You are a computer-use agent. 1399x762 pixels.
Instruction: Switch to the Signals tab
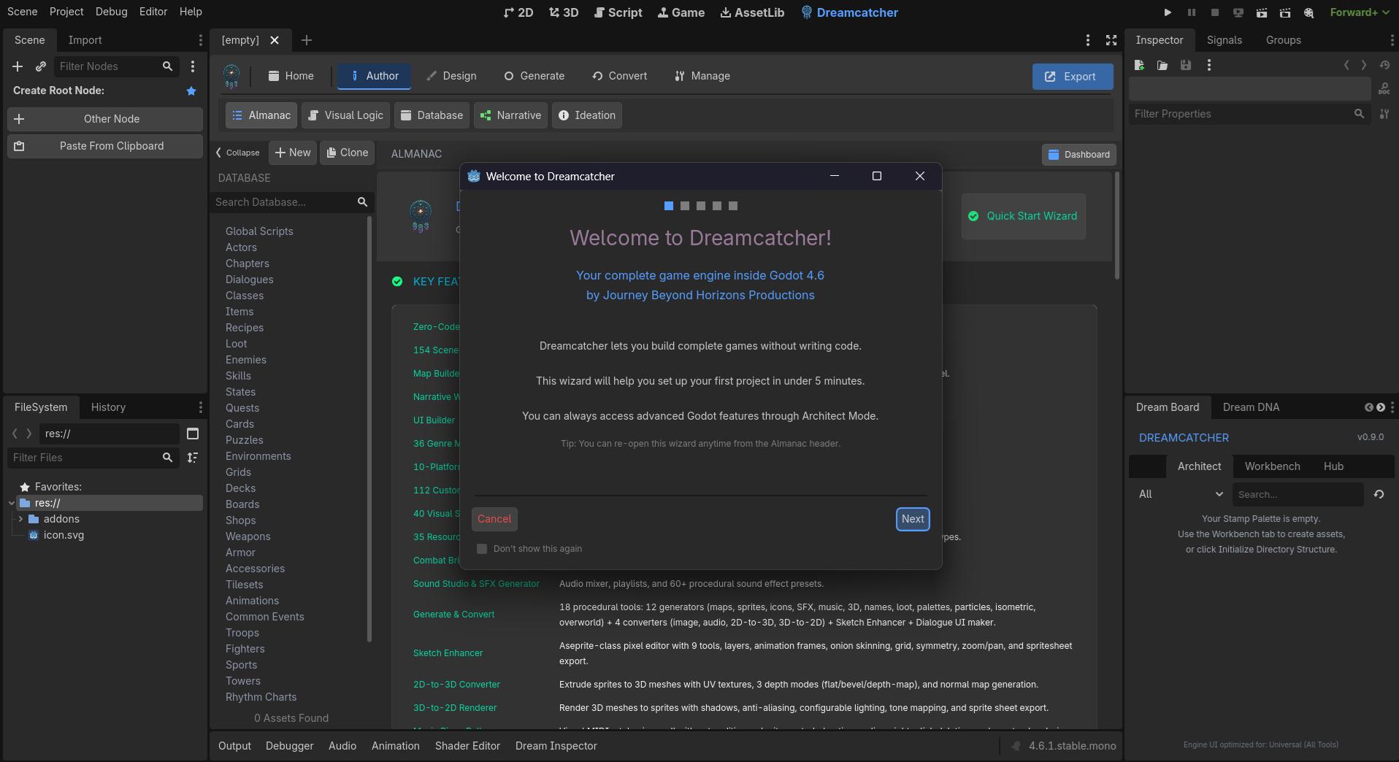[1224, 40]
